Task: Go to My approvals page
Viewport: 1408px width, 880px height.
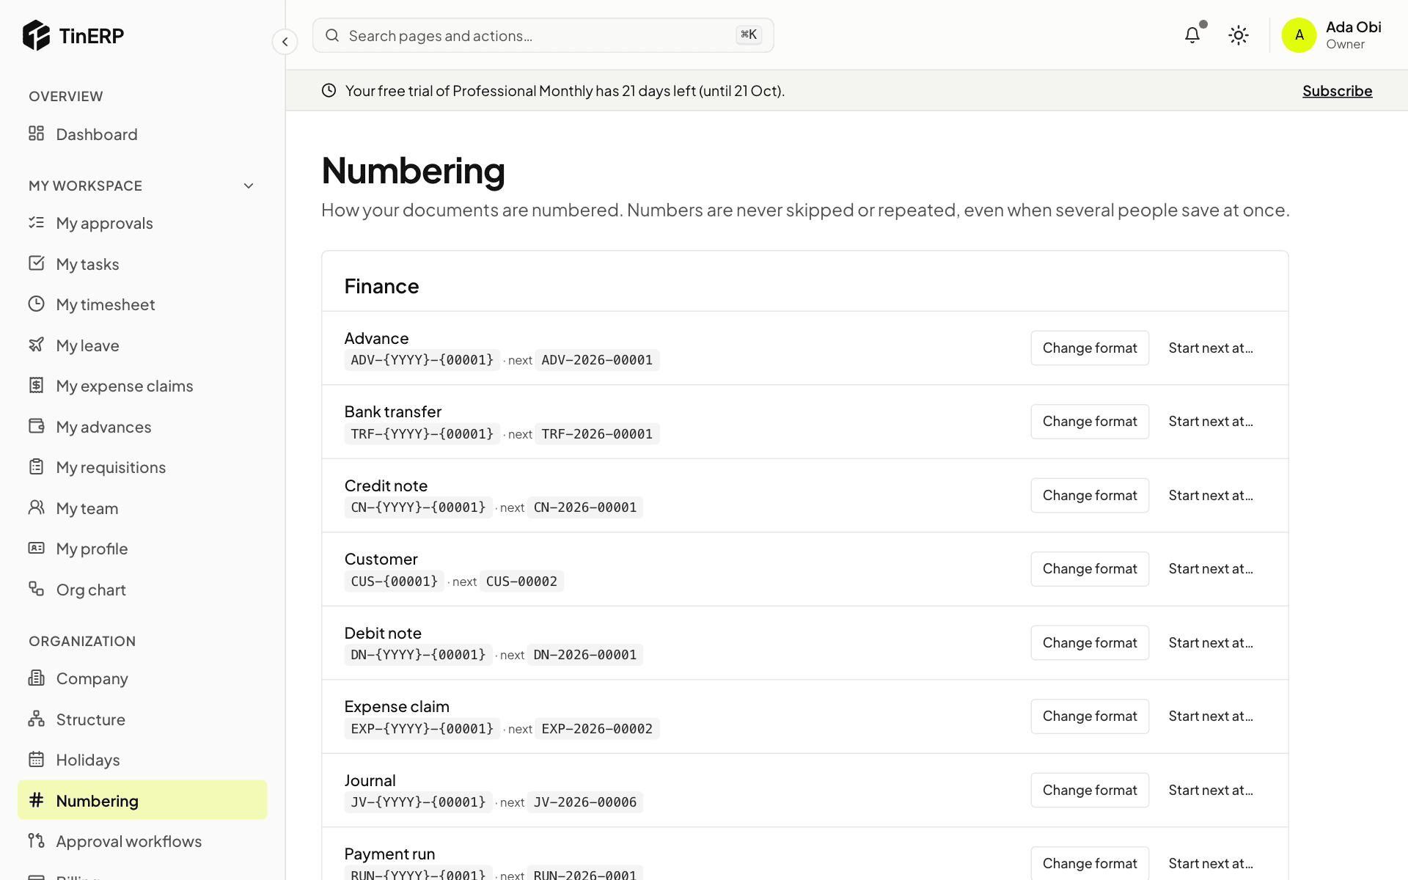Action: click(105, 223)
